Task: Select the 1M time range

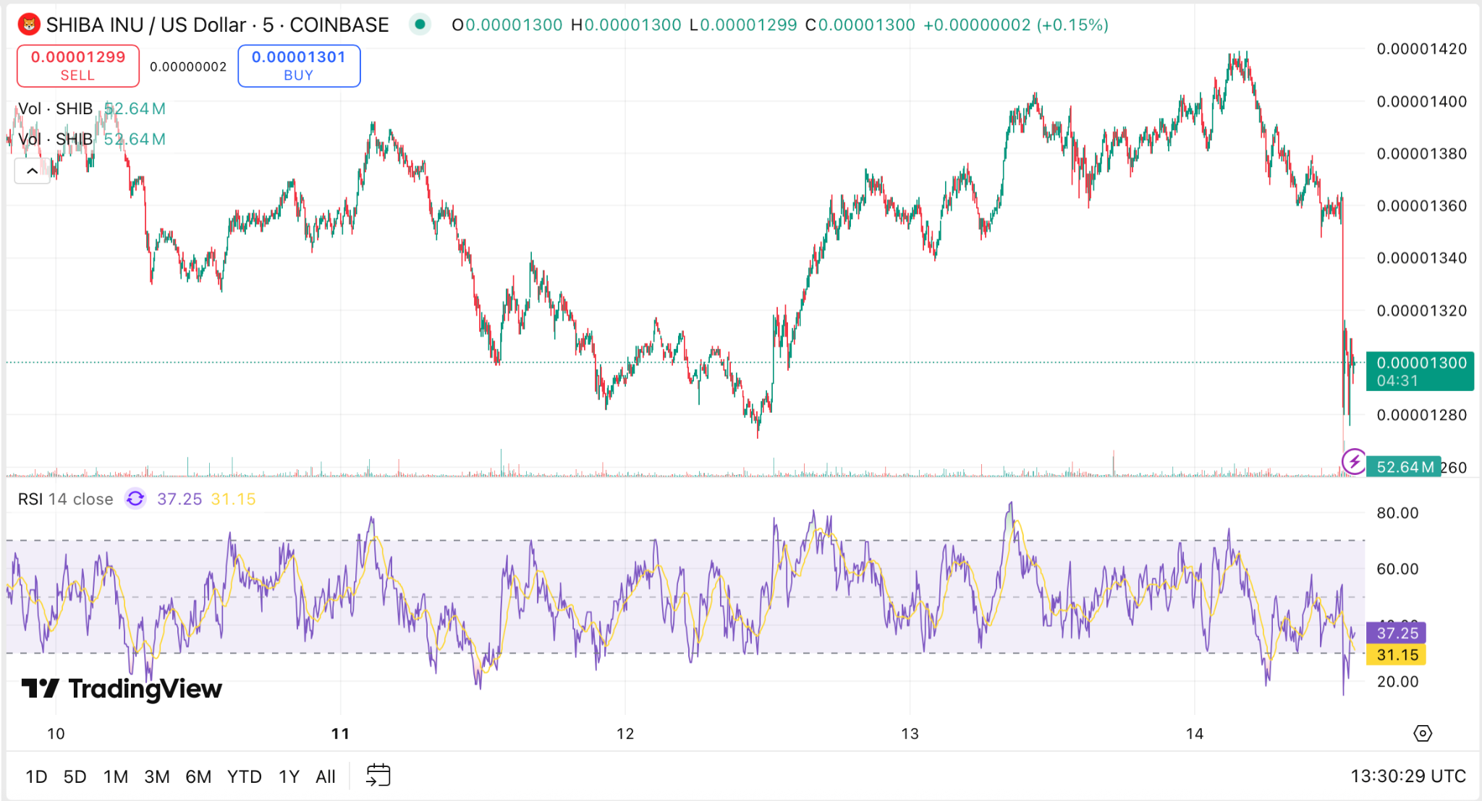Action: click(116, 776)
